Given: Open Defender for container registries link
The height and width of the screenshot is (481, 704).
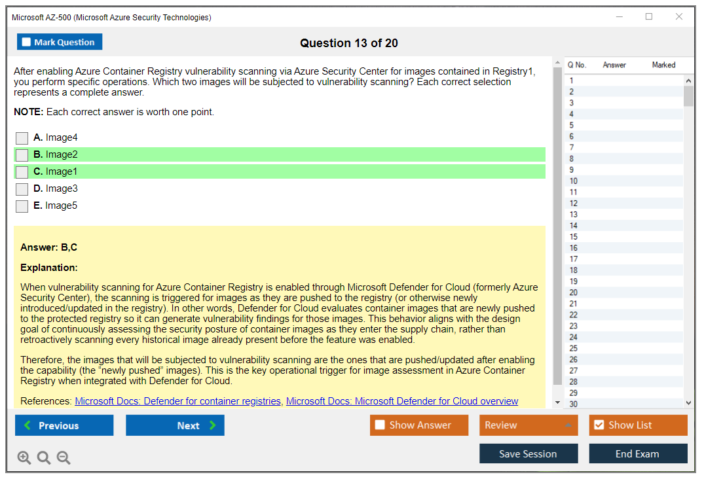Looking at the screenshot, I should click(x=177, y=401).
